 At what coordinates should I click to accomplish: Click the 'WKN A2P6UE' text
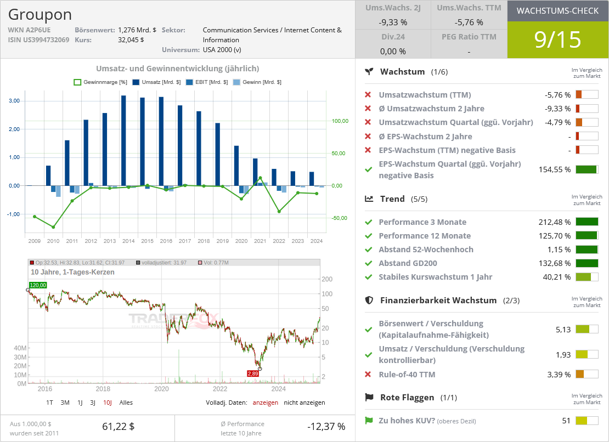29,30
